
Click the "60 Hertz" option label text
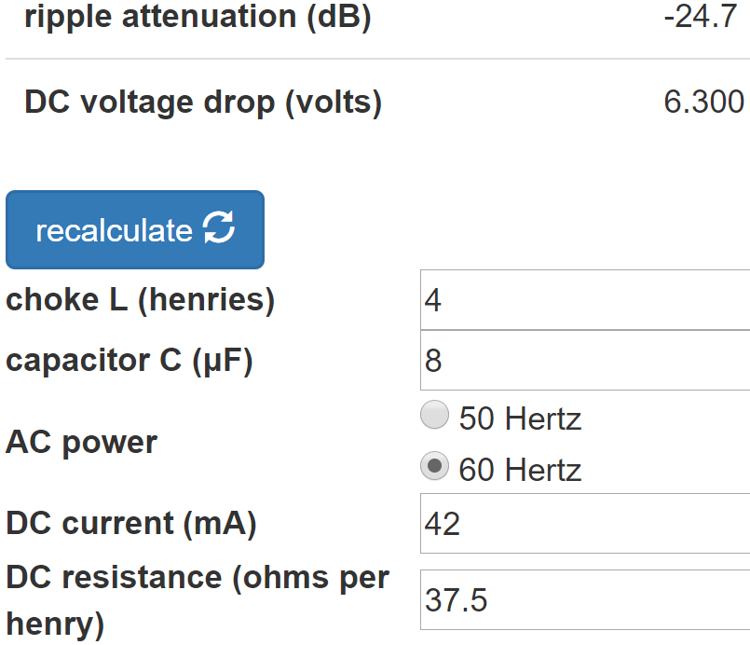[520, 470]
